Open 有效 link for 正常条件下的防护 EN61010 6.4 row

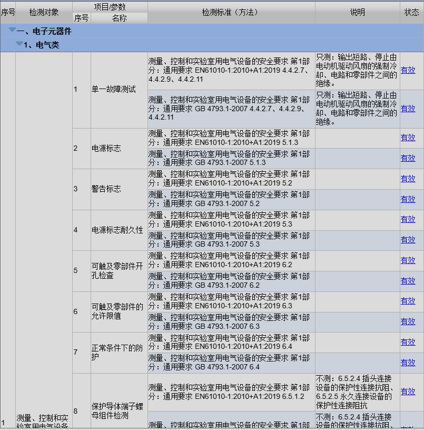tap(408, 342)
